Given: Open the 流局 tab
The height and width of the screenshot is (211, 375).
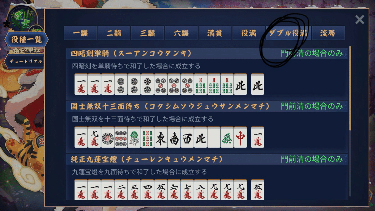Looking at the screenshot, I should [x=328, y=33].
